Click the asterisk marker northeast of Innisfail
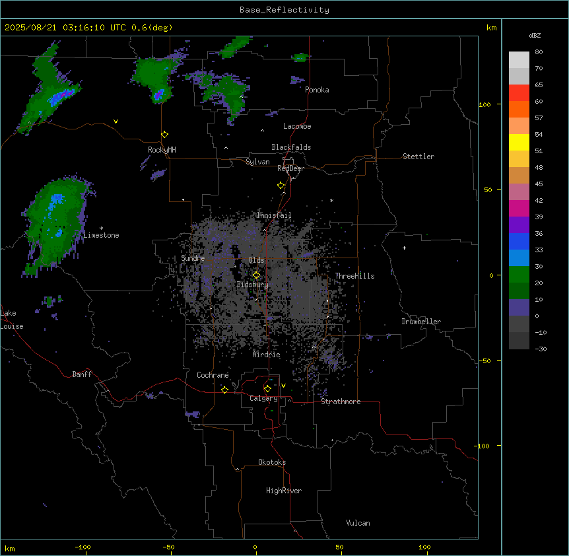This screenshot has height=556, width=569. tap(331, 200)
